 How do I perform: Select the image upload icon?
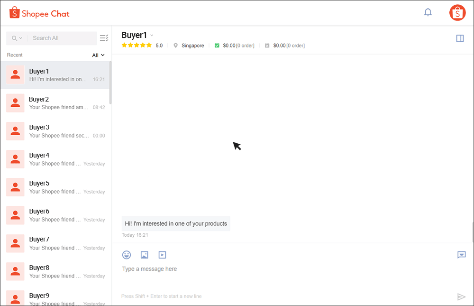point(144,255)
